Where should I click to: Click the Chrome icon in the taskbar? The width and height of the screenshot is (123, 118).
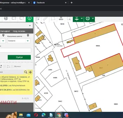59,115
